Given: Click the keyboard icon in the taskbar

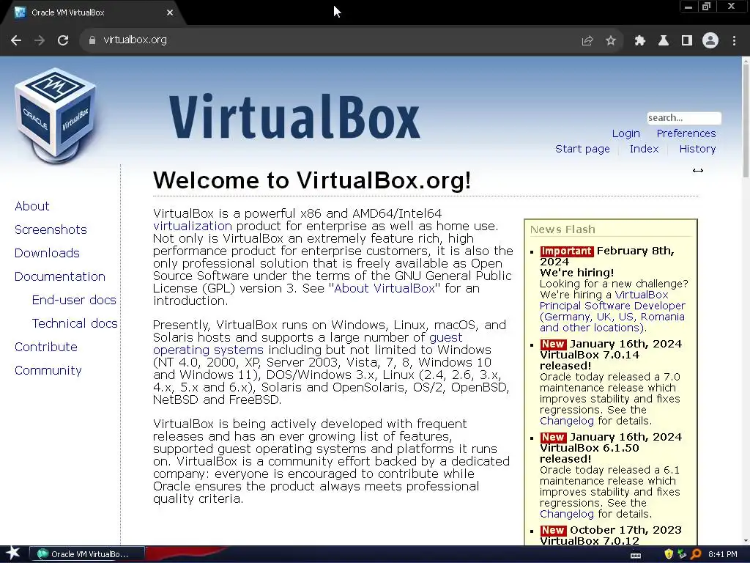Looking at the screenshot, I should [636, 555].
